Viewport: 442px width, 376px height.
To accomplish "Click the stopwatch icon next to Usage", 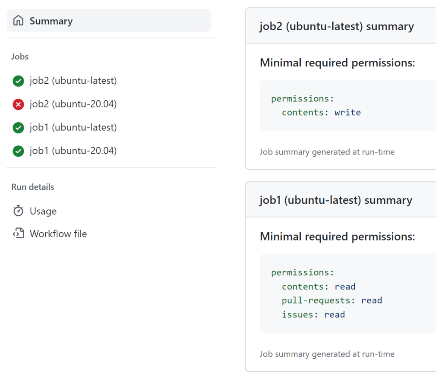I will point(18,211).
